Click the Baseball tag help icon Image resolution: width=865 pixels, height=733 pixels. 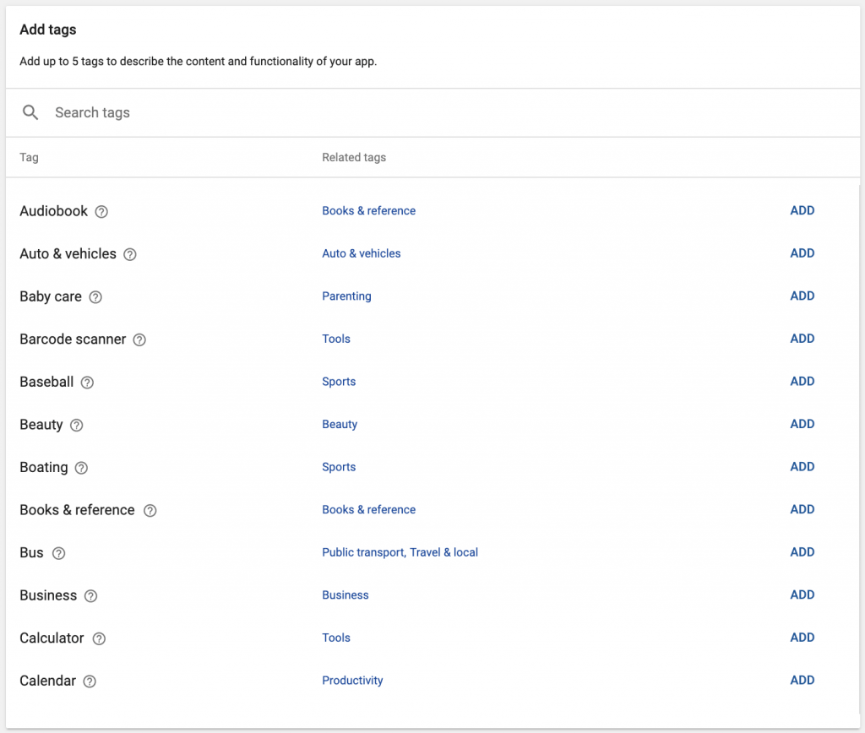(x=87, y=383)
